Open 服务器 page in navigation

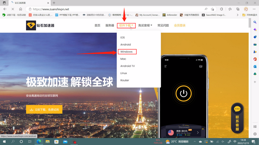pyautogui.click(x=110, y=25)
